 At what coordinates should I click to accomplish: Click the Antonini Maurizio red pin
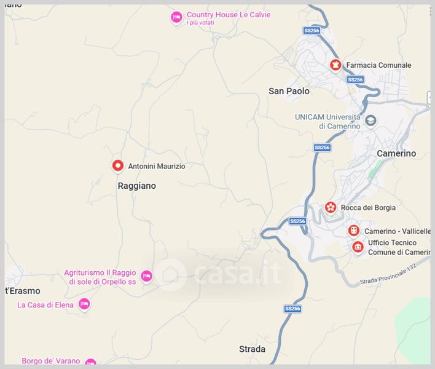click(117, 166)
